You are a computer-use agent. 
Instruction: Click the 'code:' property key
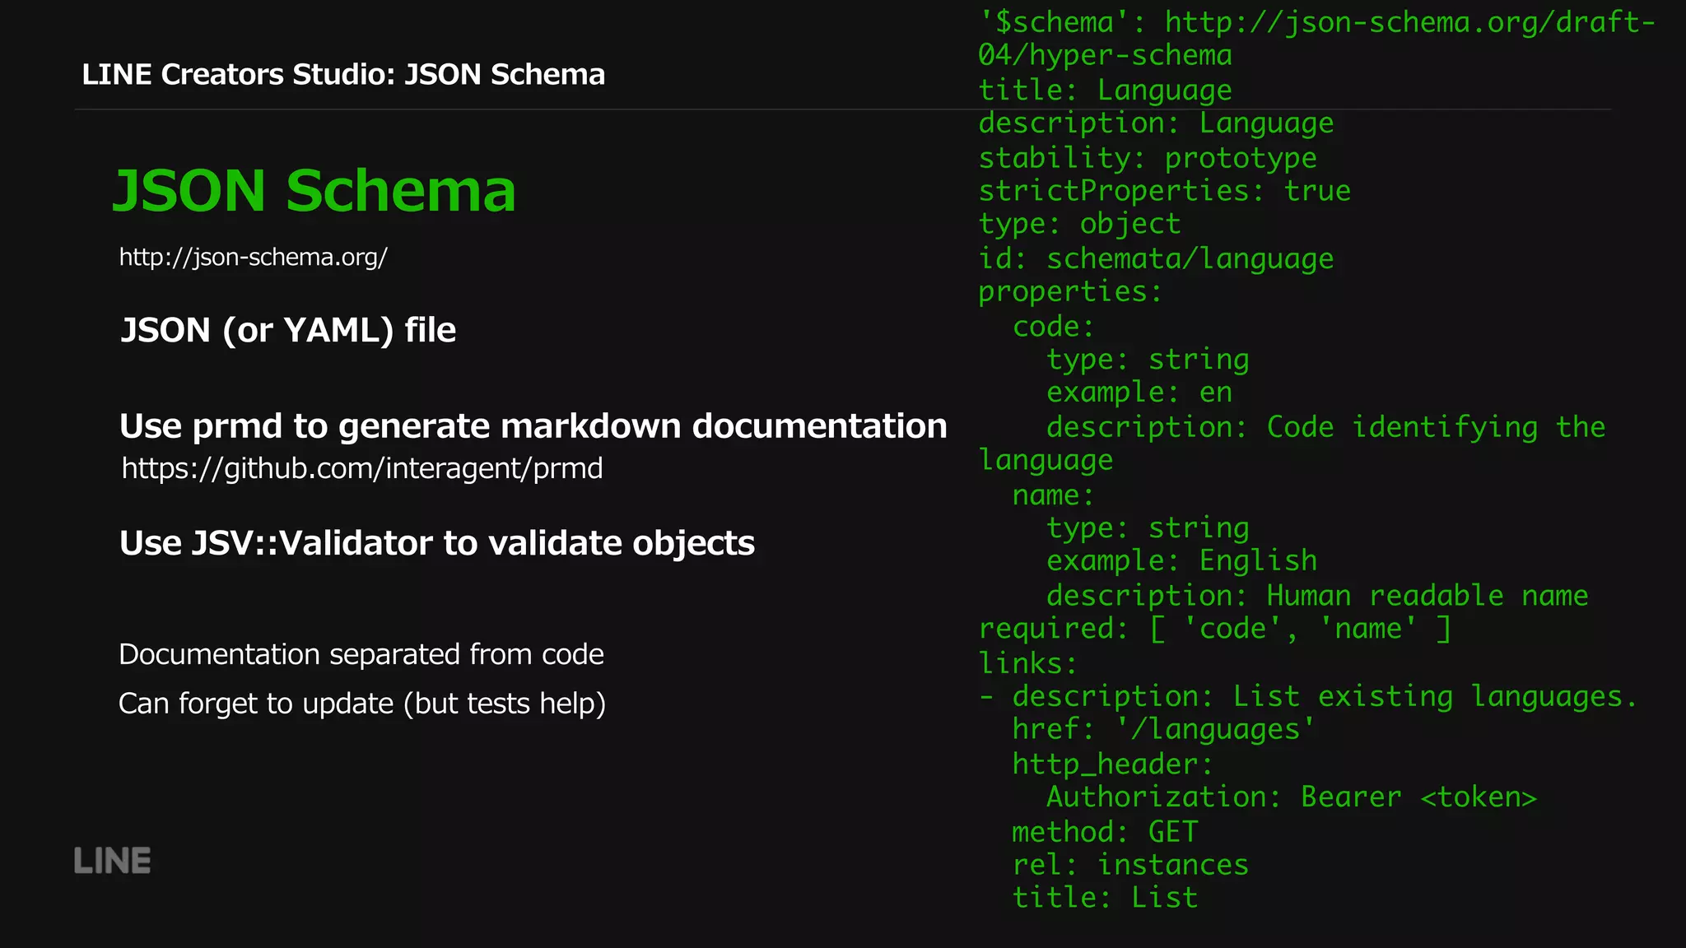1053,327
